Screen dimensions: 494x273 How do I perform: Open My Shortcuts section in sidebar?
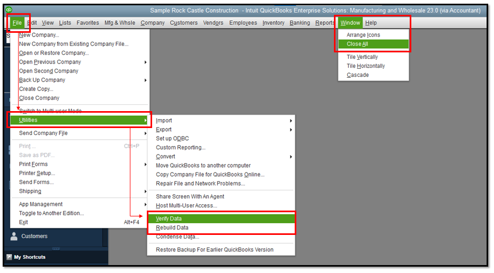30,257
